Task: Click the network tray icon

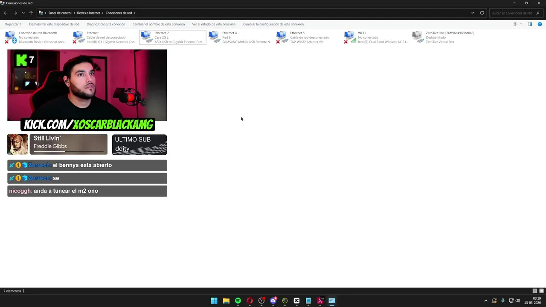Action: tap(511, 301)
